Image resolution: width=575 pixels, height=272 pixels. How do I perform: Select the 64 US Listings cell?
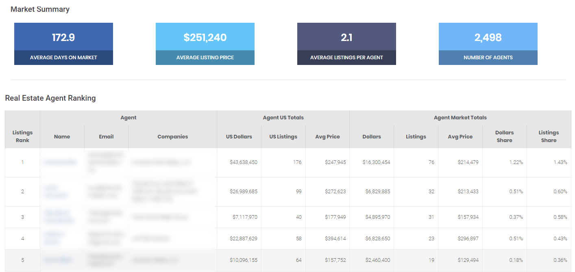[x=283, y=260]
